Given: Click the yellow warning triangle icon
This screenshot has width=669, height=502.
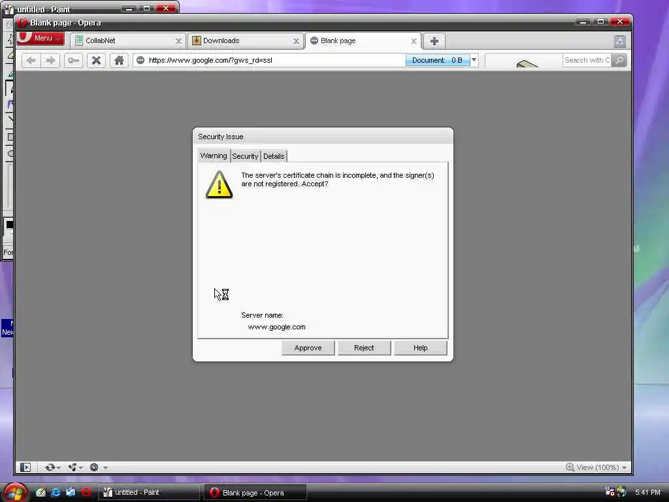Looking at the screenshot, I should point(220,185).
